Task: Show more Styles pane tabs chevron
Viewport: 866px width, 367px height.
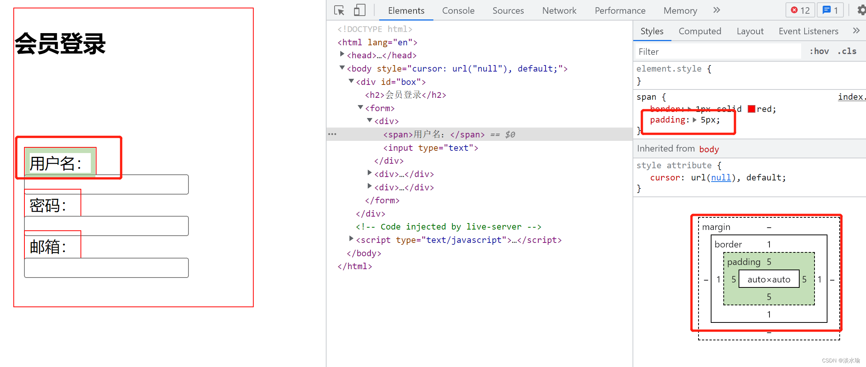Action: pyautogui.click(x=856, y=31)
